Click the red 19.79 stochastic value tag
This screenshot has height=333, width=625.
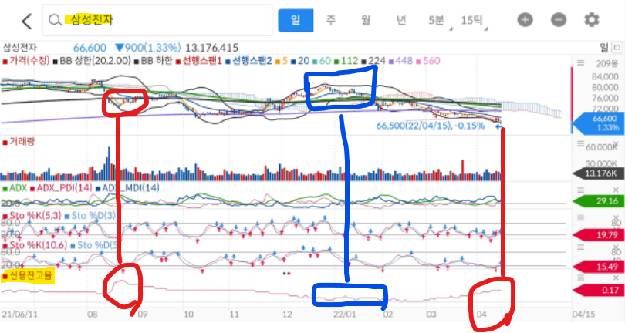[598, 235]
